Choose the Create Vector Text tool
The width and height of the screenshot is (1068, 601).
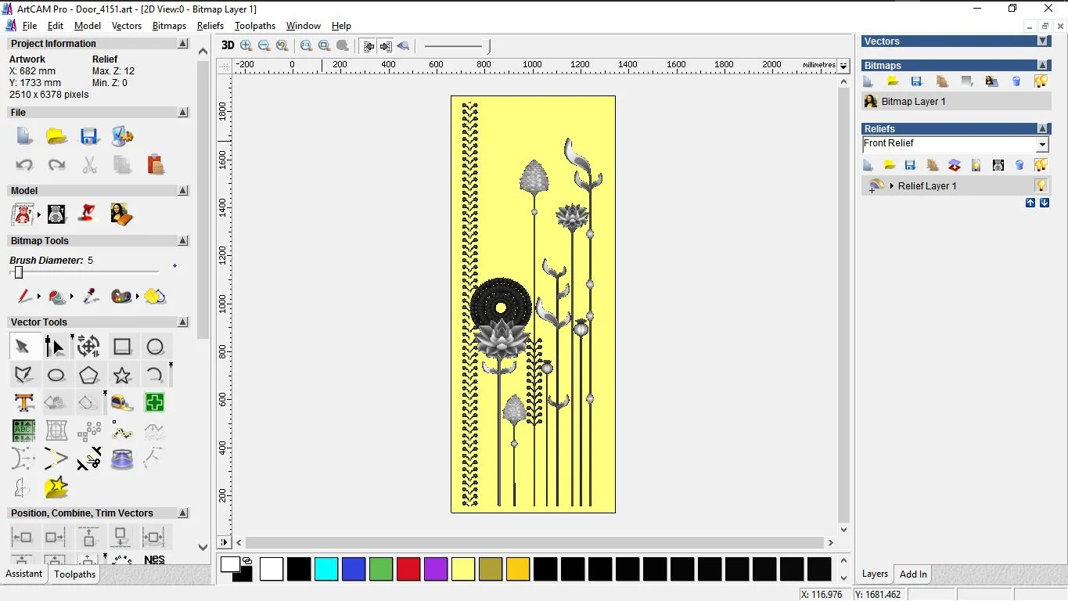point(23,402)
